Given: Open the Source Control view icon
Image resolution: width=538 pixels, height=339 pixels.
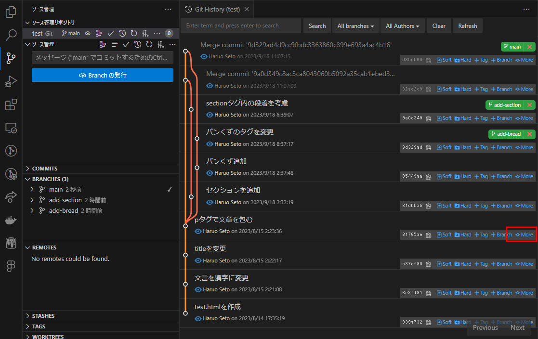Looking at the screenshot, I should click(x=11, y=58).
